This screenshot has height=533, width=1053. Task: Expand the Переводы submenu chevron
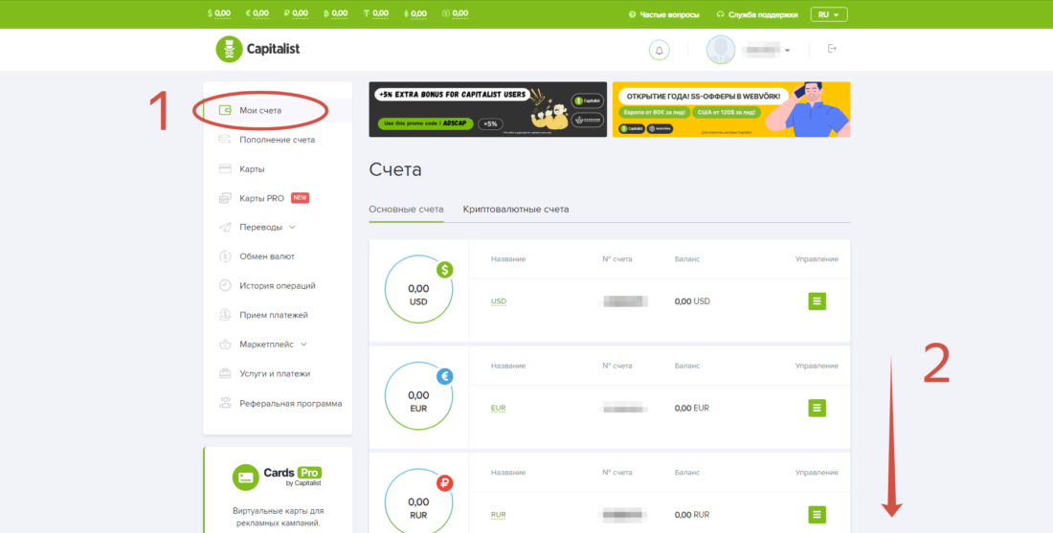pyautogui.click(x=291, y=227)
